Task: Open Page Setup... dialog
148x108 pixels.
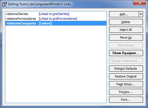Action: pyautogui.click(x=126, y=84)
